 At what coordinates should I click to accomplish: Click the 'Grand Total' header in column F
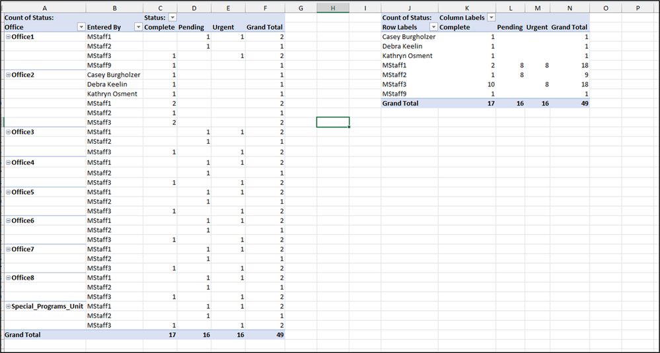click(265, 27)
